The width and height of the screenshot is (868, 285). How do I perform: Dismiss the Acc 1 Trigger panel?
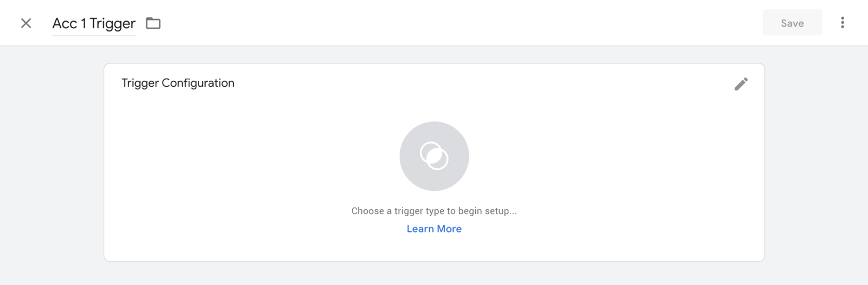pyautogui.click(x=26, y=23)
